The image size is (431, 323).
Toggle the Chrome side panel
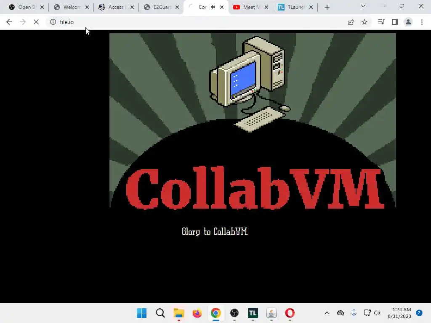click(x=395, y=22)
